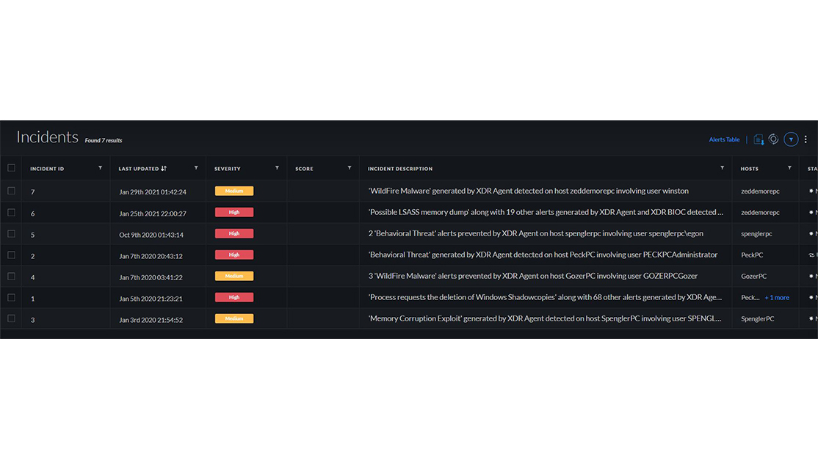
Task: Click the High severity badge for incident 6
Action: click(234, 212)
